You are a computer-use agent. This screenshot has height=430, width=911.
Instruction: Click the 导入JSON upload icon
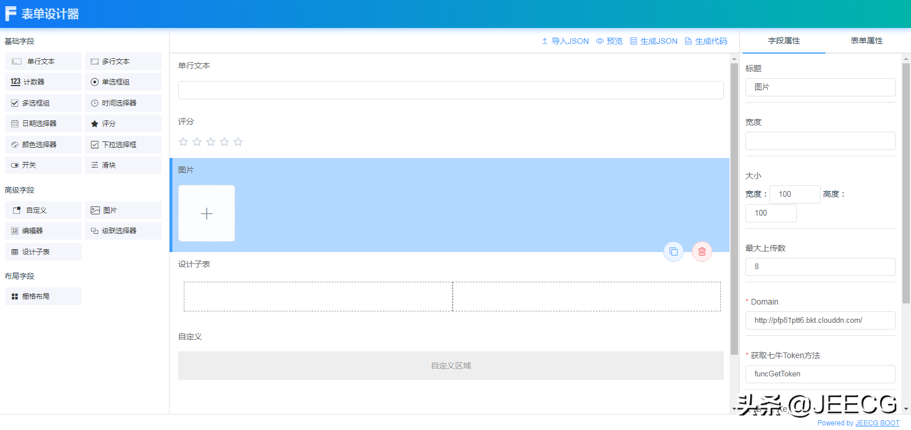pos(545,41)
